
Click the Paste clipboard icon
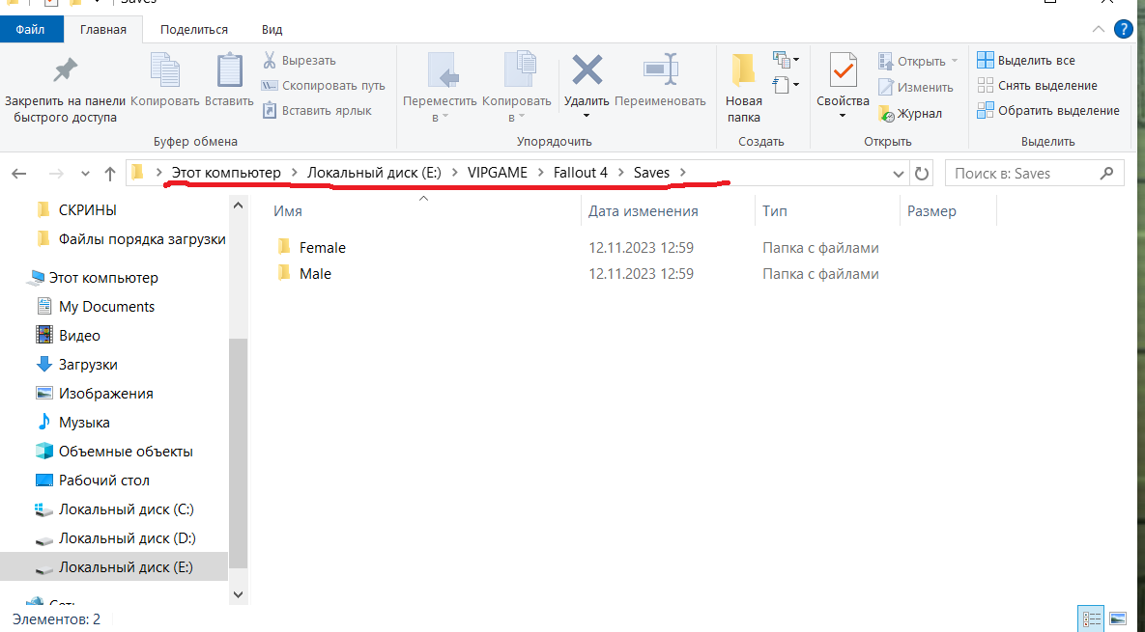coord(229,71)
